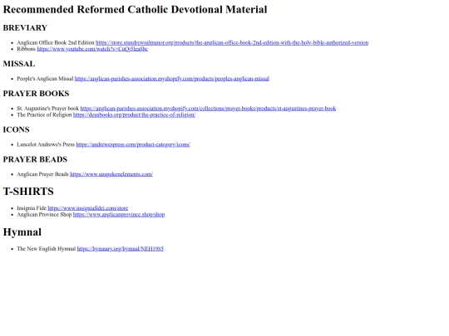Image resolution: width=449 pixels, height=336 pixels.
Task: Open the Insignia Fide store link
Action: [x=88, y=208]
